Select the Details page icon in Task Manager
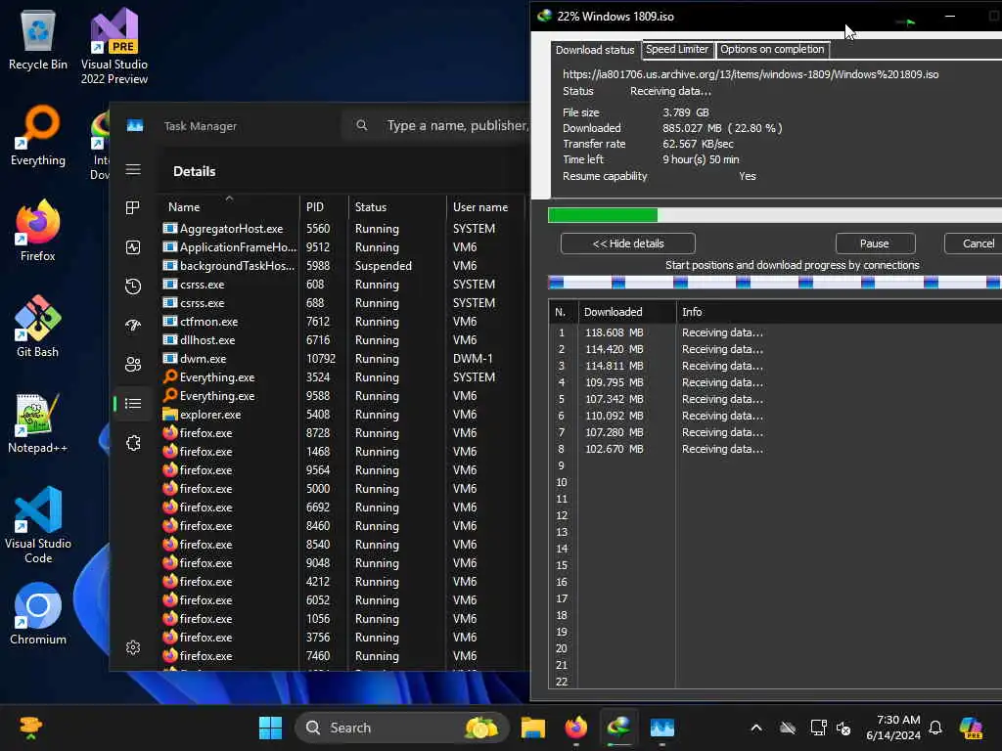The image size is (1002, 751). click(133, 404)
